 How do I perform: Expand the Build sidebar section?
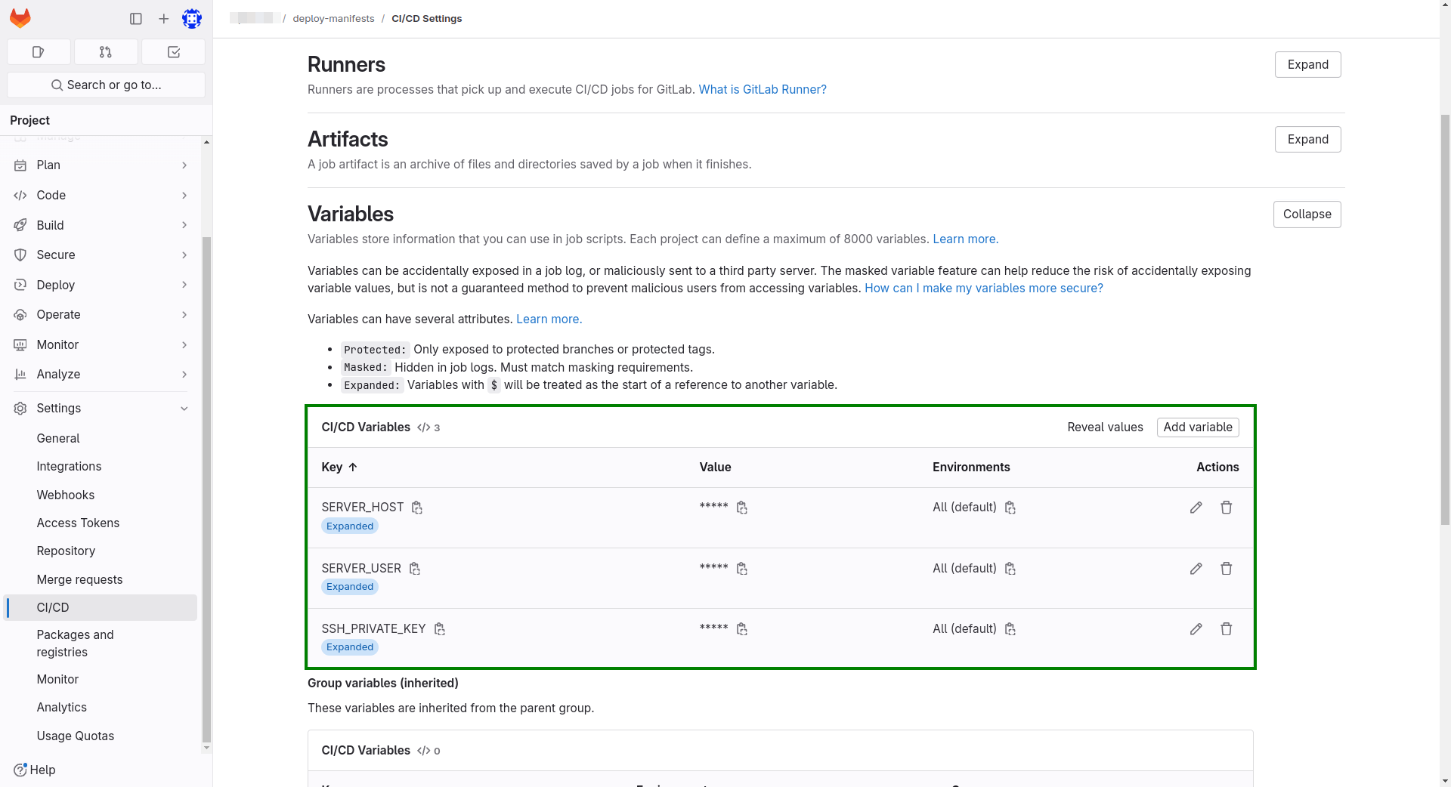[101, 225]
